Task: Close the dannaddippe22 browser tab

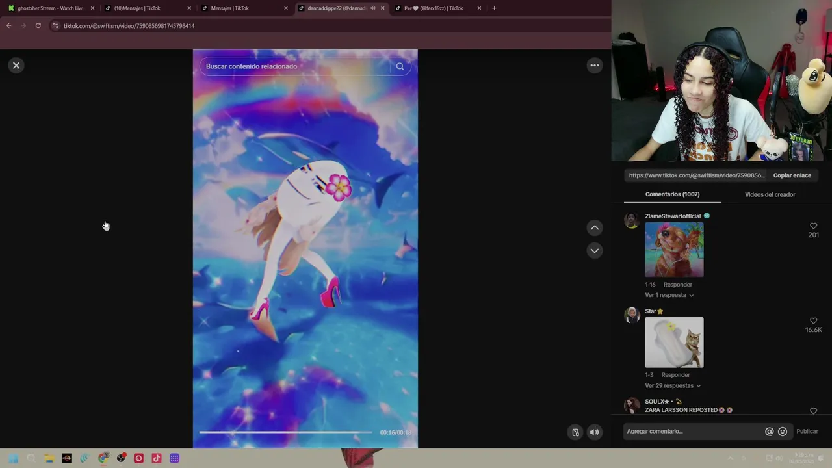Action: 382,8
